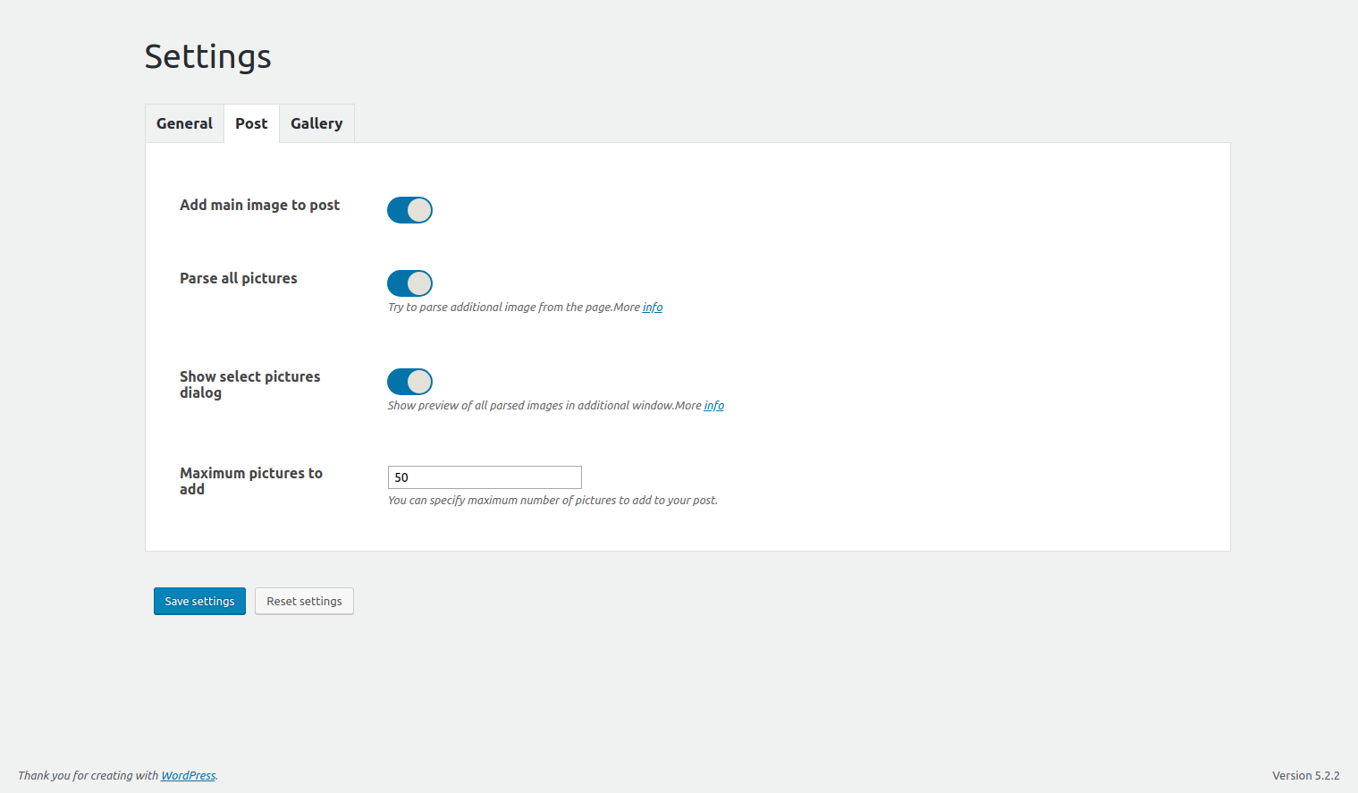Click the "Add main image to post" label
This screenshot has height=793, width=1358.
[x=259, y=205]
